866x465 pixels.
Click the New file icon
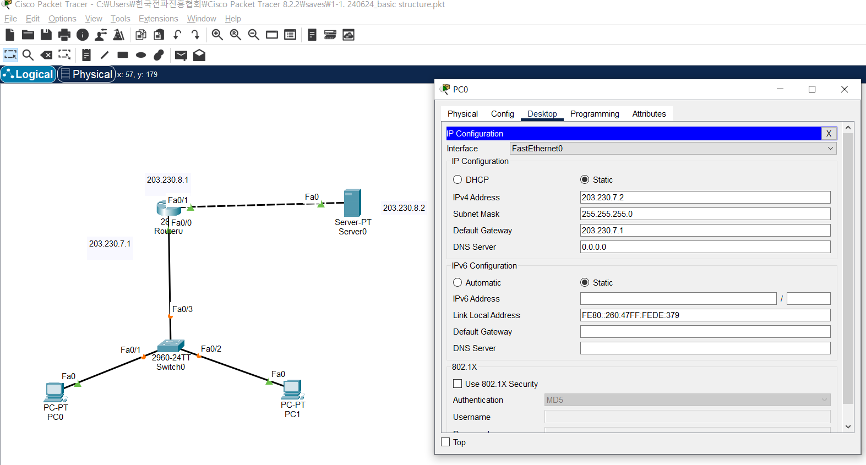(10, 35)
